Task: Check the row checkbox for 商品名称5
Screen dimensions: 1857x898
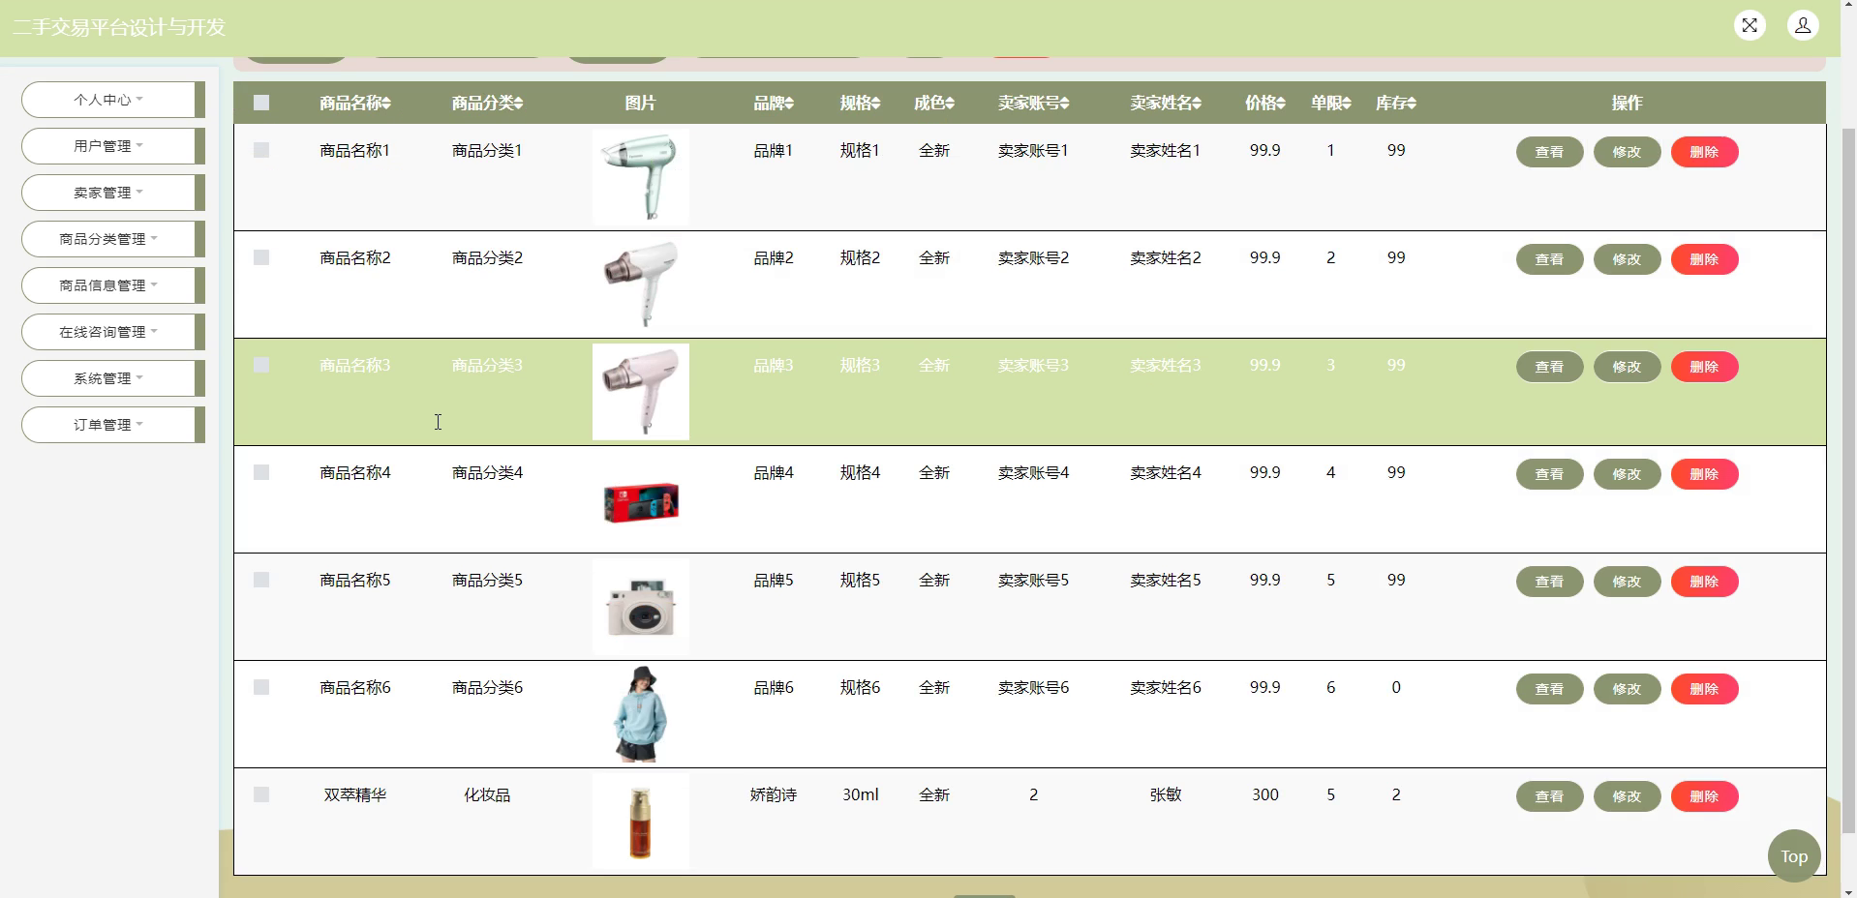Action: coord(261,580)
